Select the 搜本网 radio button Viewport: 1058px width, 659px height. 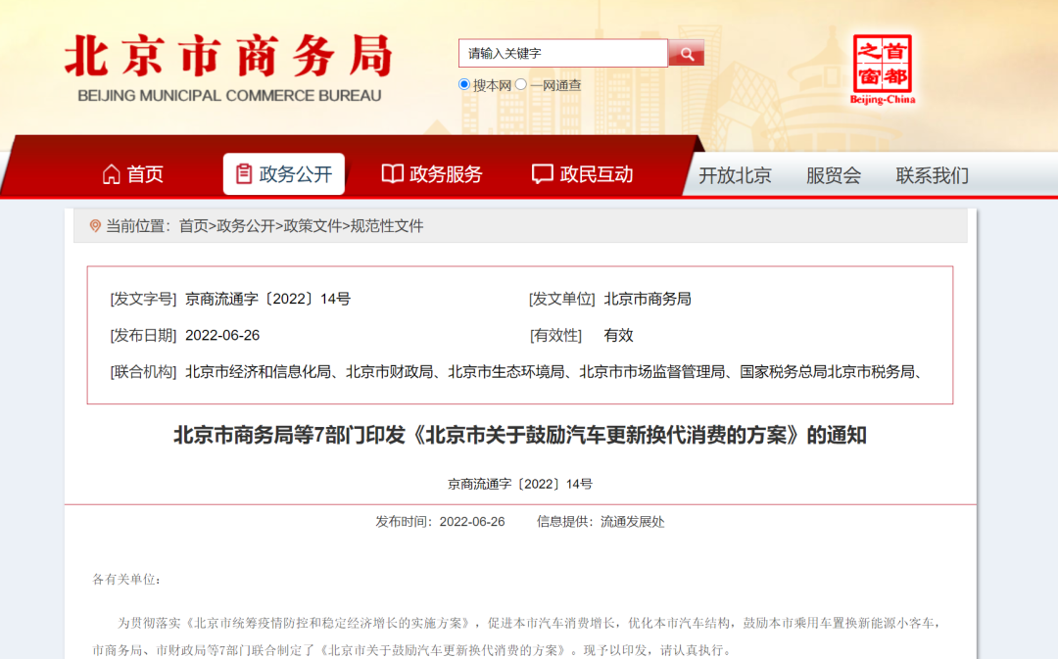(464, 84)
